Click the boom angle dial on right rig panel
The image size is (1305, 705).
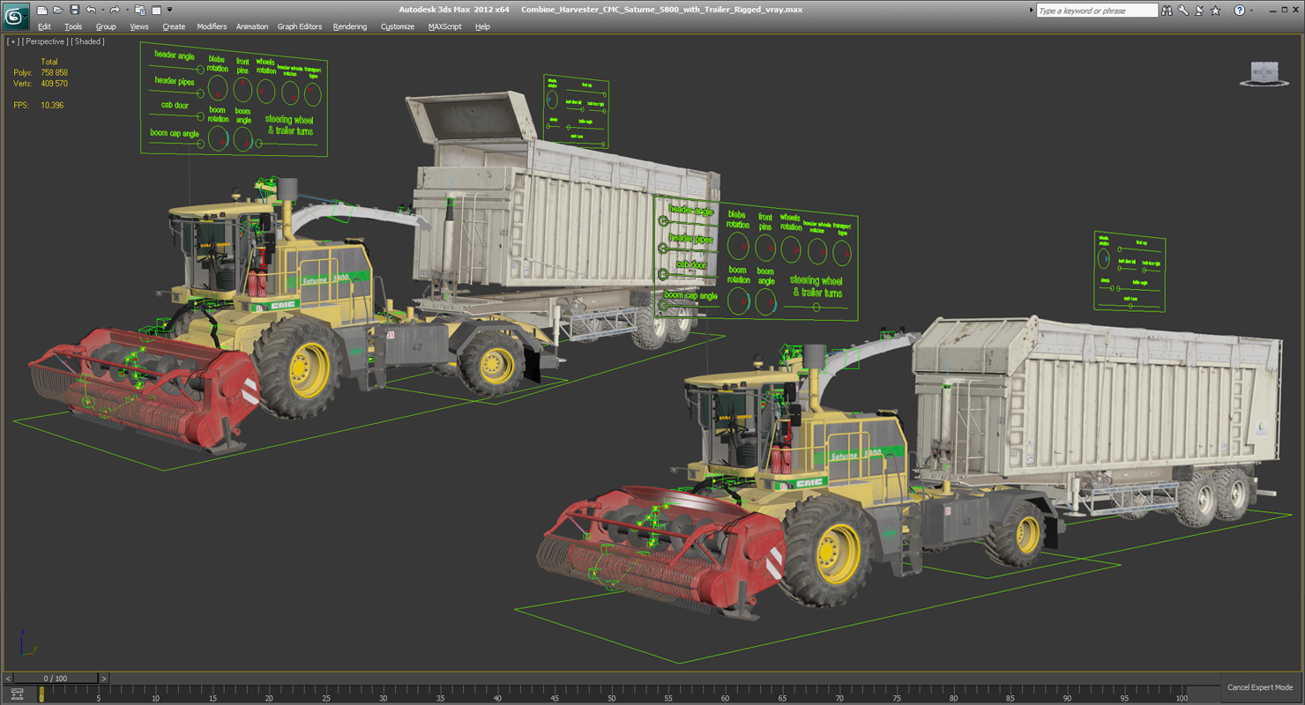pyautogui.click(x=765, y=301)
